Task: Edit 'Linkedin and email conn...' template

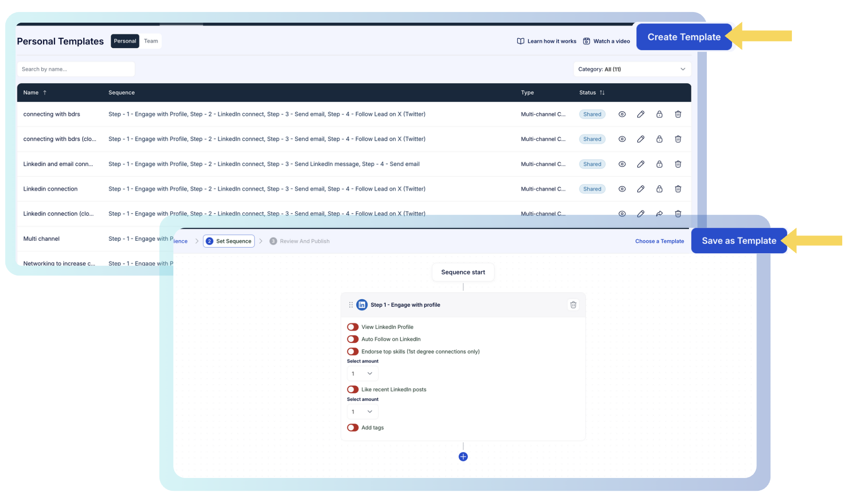Action: click(x=640, y=164)
